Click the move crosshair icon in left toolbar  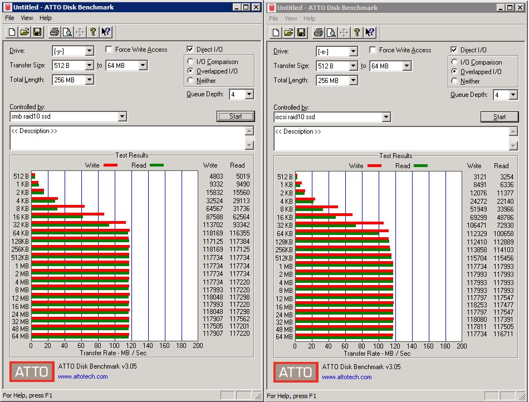coord(80,32)
